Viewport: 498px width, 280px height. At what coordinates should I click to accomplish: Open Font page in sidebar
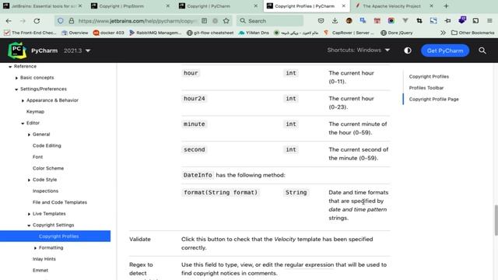37,157
